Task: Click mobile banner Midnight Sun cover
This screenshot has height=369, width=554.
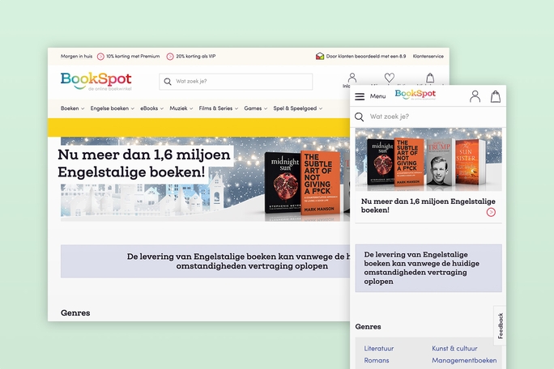Action: coord(381,161)
